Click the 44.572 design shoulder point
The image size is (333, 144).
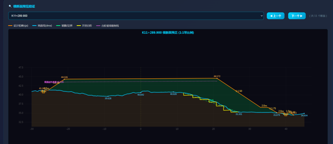point(217,78)
